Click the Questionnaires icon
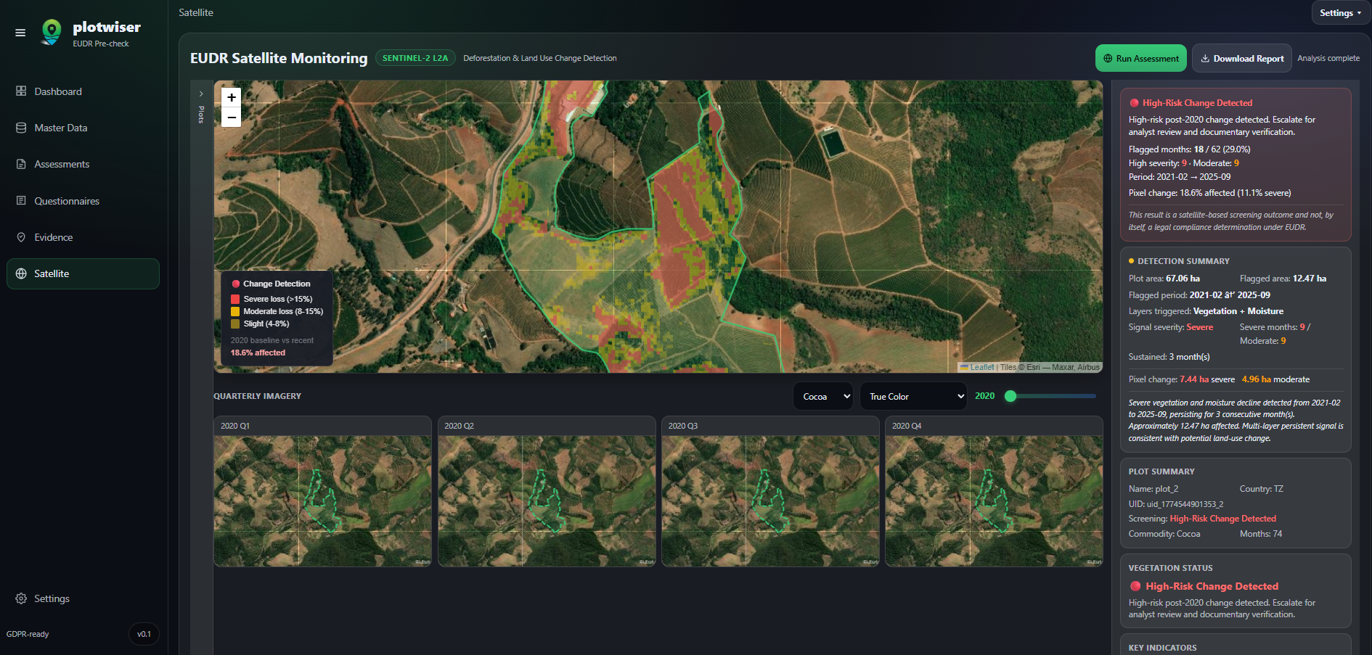This screenshot has height=655, width=1372. pyautogui.click(x=20, y=201)
